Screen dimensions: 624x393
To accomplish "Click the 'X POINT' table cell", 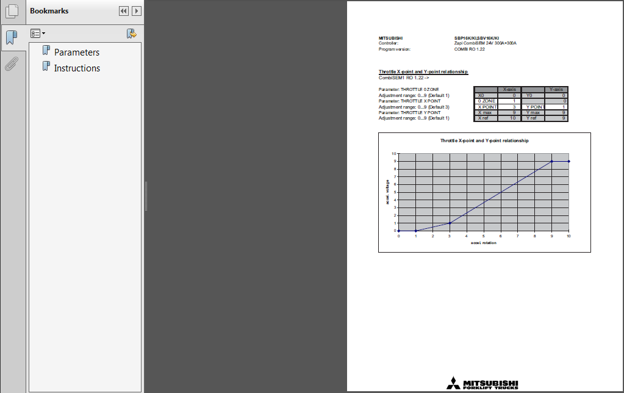I will pos(487,107).
